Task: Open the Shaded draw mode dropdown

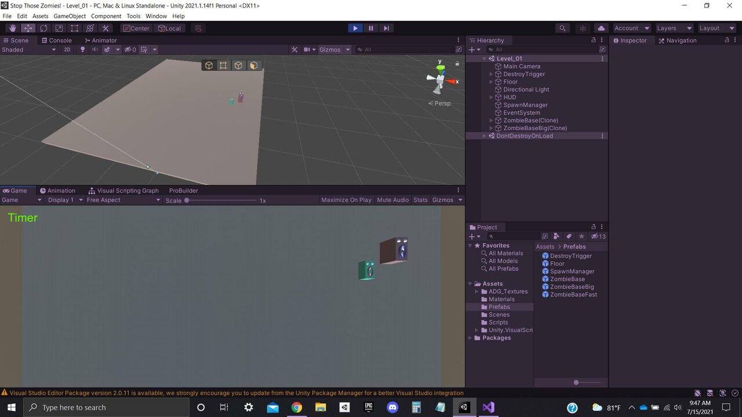Action: coord(29,50)
